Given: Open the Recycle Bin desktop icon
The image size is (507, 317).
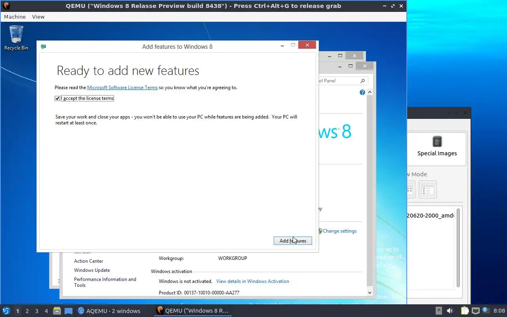Looking at the screenshot, I should [16, 38].
